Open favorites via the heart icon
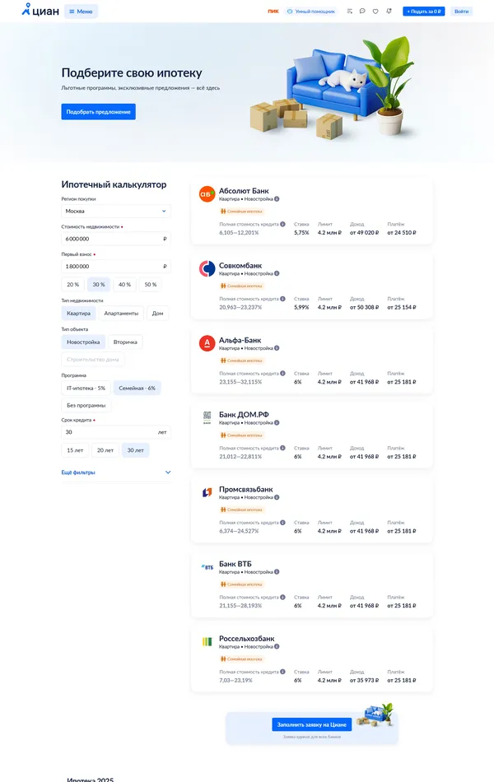The width and height of the screenshot is (494, 782). [375, 12]
